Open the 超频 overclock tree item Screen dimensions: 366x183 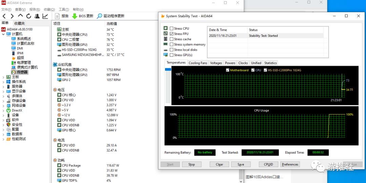pos(20,58)
